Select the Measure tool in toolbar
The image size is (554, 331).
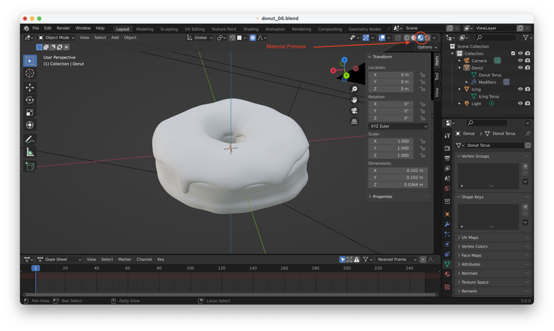pos(30,152)
